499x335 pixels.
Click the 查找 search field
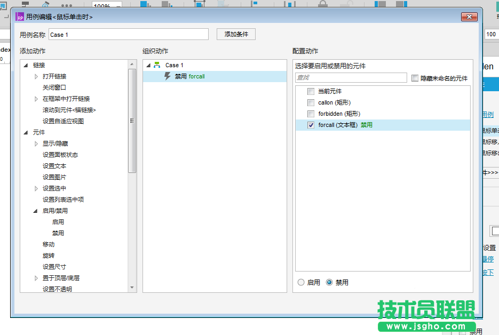tap(351, 77)
